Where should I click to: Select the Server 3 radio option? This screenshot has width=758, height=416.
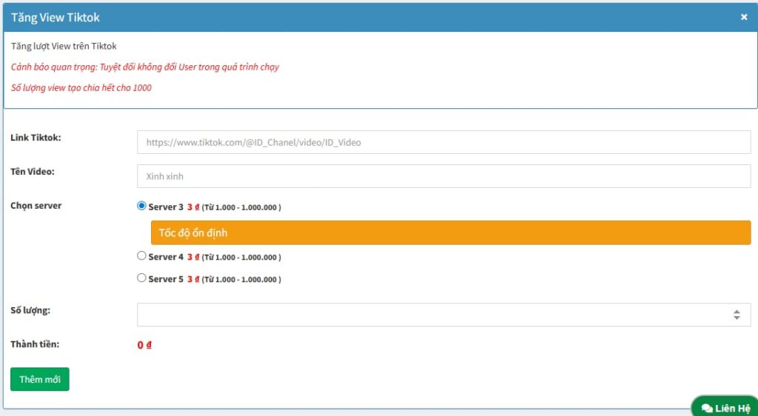pyautogui.click(x=141, y=206)
